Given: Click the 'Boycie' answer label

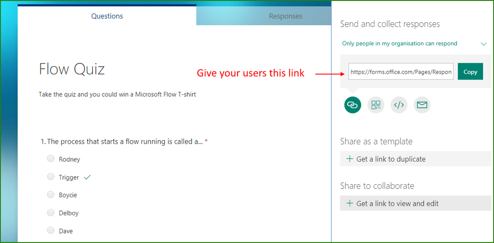Looking at the screenshot, I should coord(68,195).
